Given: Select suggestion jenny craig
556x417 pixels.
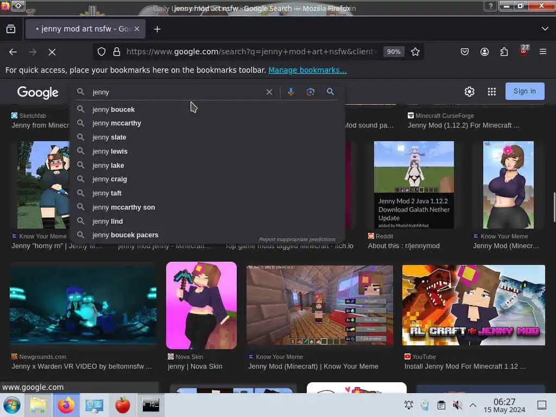Looking at the screenshot, I should tap(207, 179).
